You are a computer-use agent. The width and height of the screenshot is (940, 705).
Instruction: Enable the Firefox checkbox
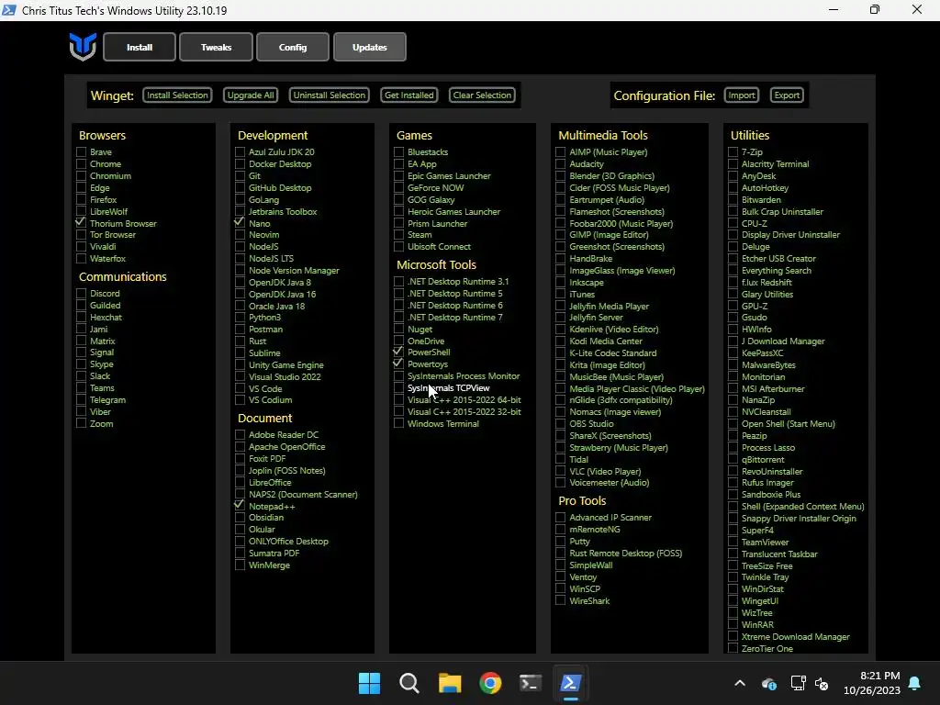81,199
